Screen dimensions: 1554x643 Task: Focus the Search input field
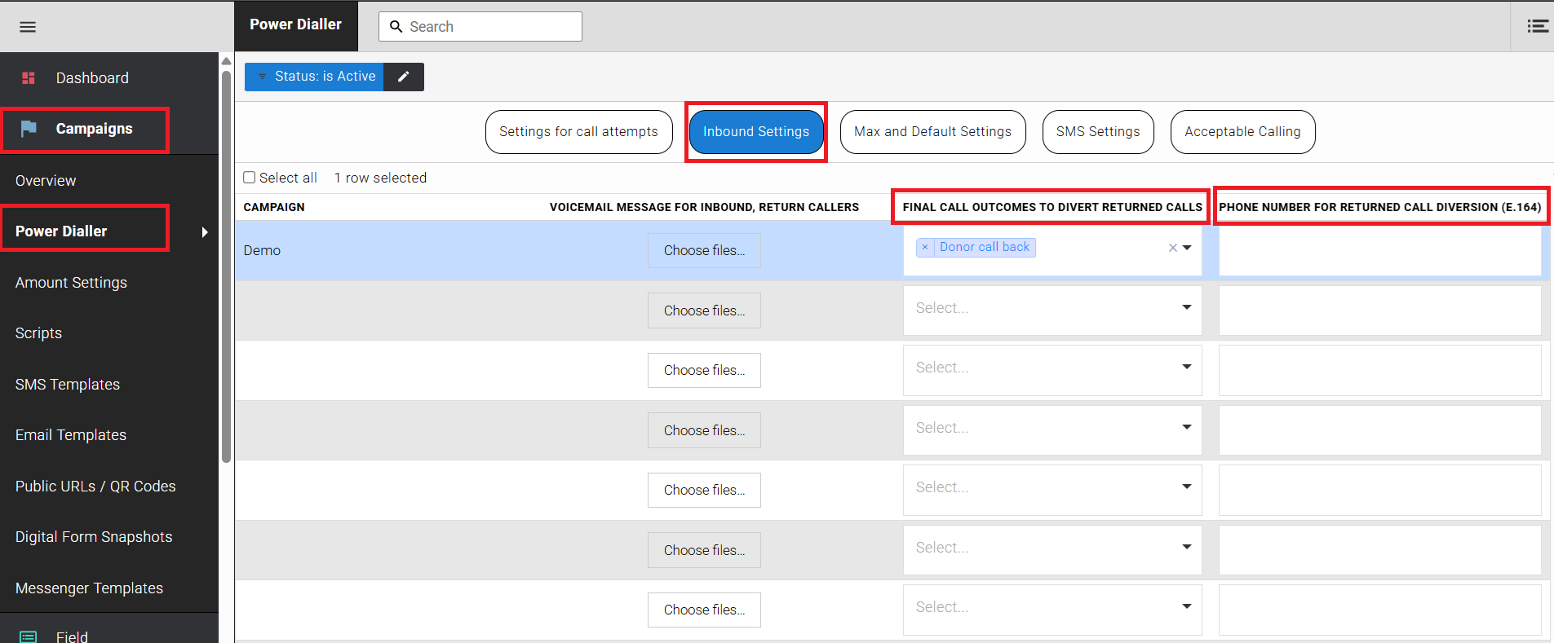(x=480, y=27)
